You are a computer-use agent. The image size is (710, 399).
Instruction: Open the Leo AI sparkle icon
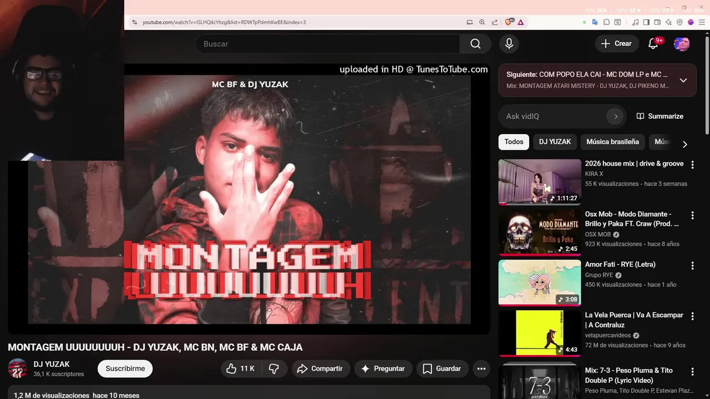668,22
